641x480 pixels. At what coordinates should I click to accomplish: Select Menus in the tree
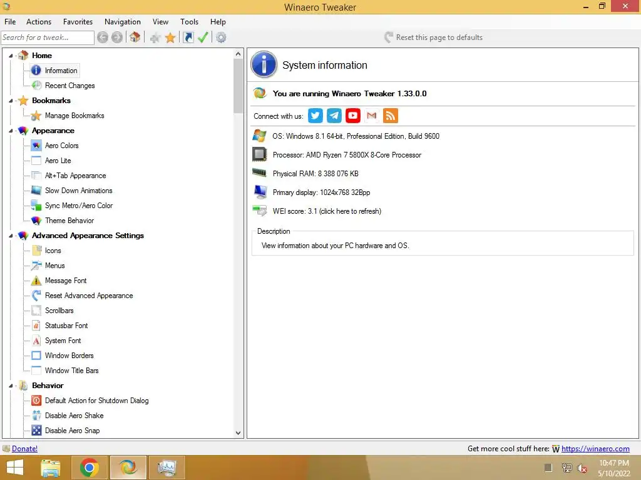pos(55,265)
